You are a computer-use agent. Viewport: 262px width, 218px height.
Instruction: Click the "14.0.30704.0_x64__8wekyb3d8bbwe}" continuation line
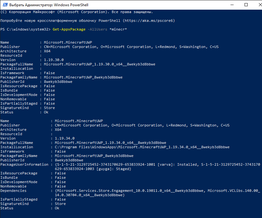point(90,195)
